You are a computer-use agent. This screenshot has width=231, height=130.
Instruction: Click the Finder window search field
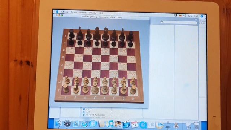click(179, 22)
